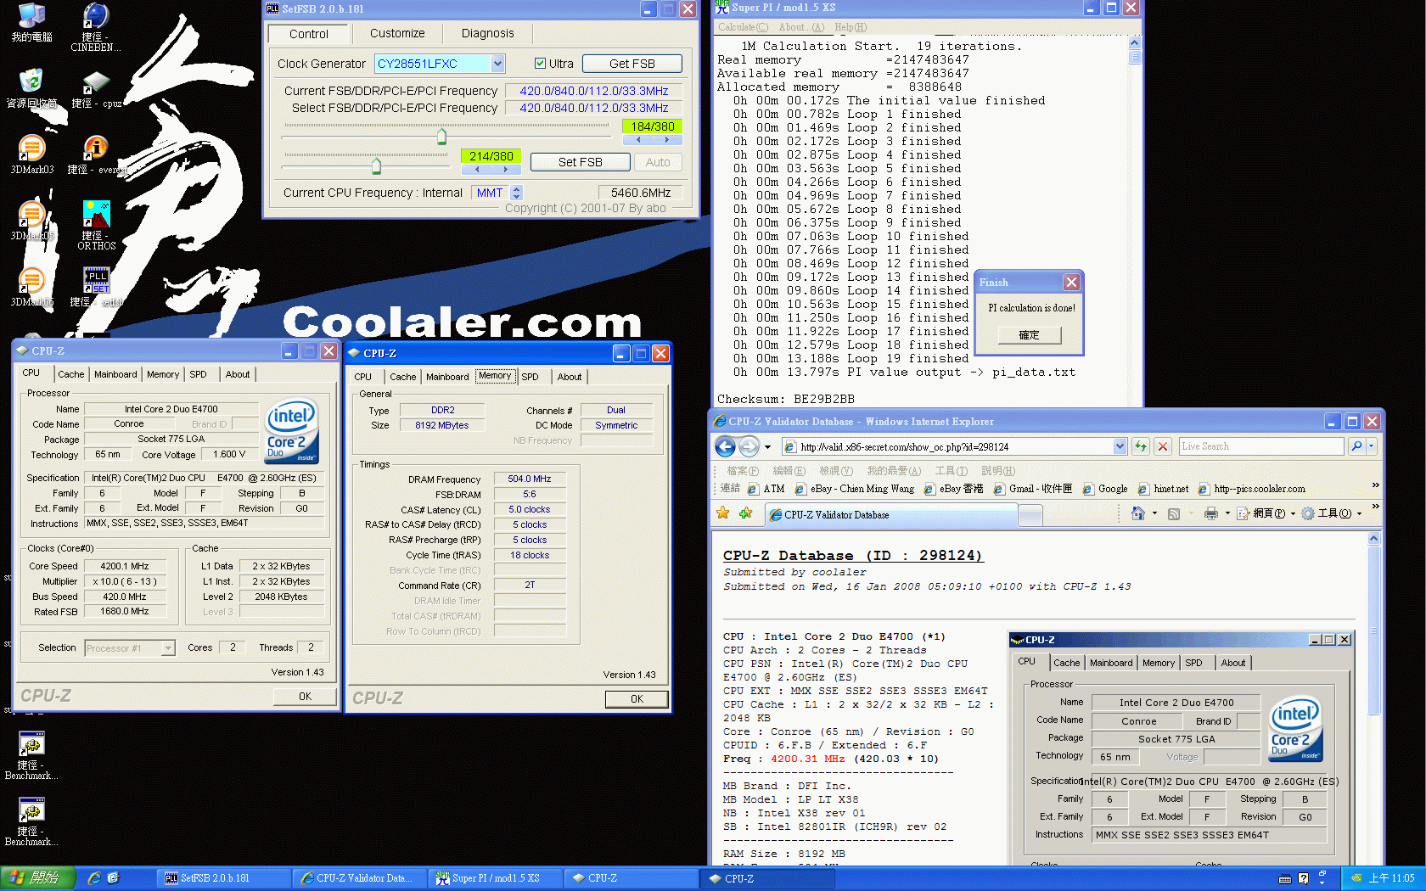Open the Mainboard tab in left CPU-Z window
The width and height of the screenshot is (1426, 891).
pyautogui.click(x=115, y=374)
